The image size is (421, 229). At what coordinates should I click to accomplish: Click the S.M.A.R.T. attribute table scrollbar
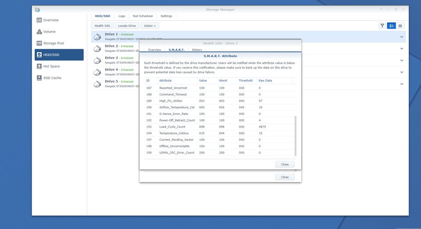click(295, 136)
